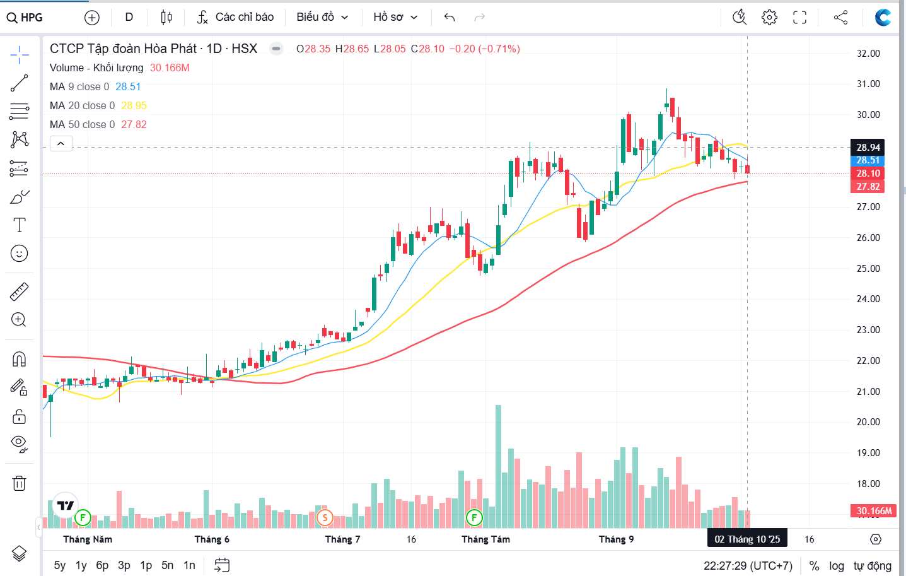Click the trash icon to remove drawings
The height and width of the screenshot is (576, 906).
[20, 484]
